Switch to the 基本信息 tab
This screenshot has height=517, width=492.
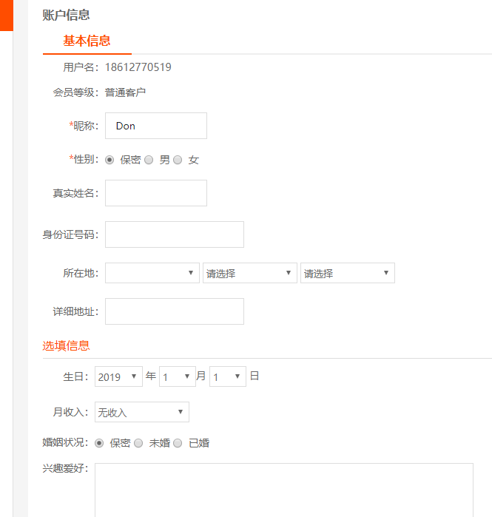tap(87, 41)
